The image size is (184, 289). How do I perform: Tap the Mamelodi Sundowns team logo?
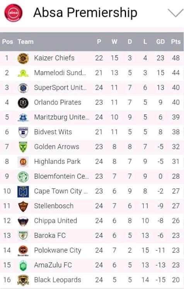pyautogui.click(x=23, y=73)
